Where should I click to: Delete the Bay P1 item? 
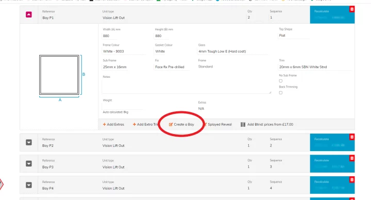point(352,9)
